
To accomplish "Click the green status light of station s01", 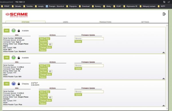I will pos(13,31).
